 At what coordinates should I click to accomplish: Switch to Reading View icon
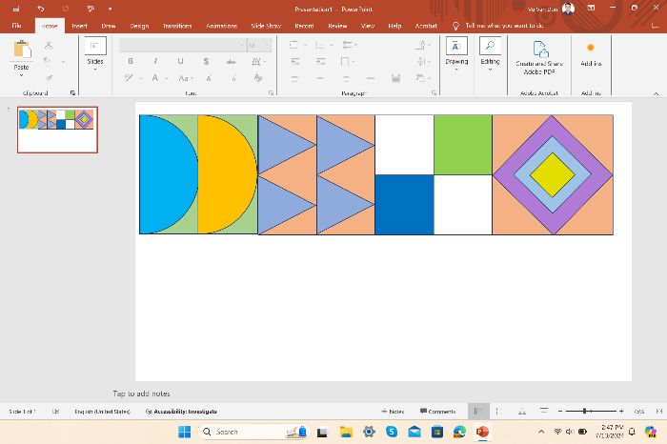[x=522, y=412]
